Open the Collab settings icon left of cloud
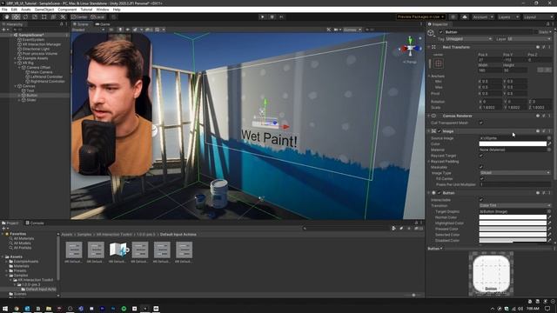Viewport: 557px width, 313px height. coord(453,17)
